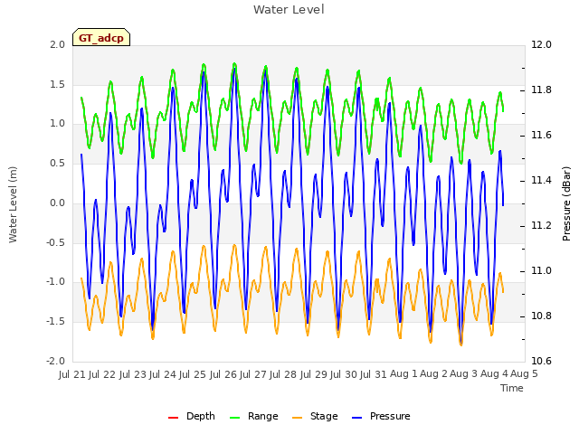Viewport: 579px width, 434px height.
Task: Click the 1.5 water level tick
Action: pos(58,84)
